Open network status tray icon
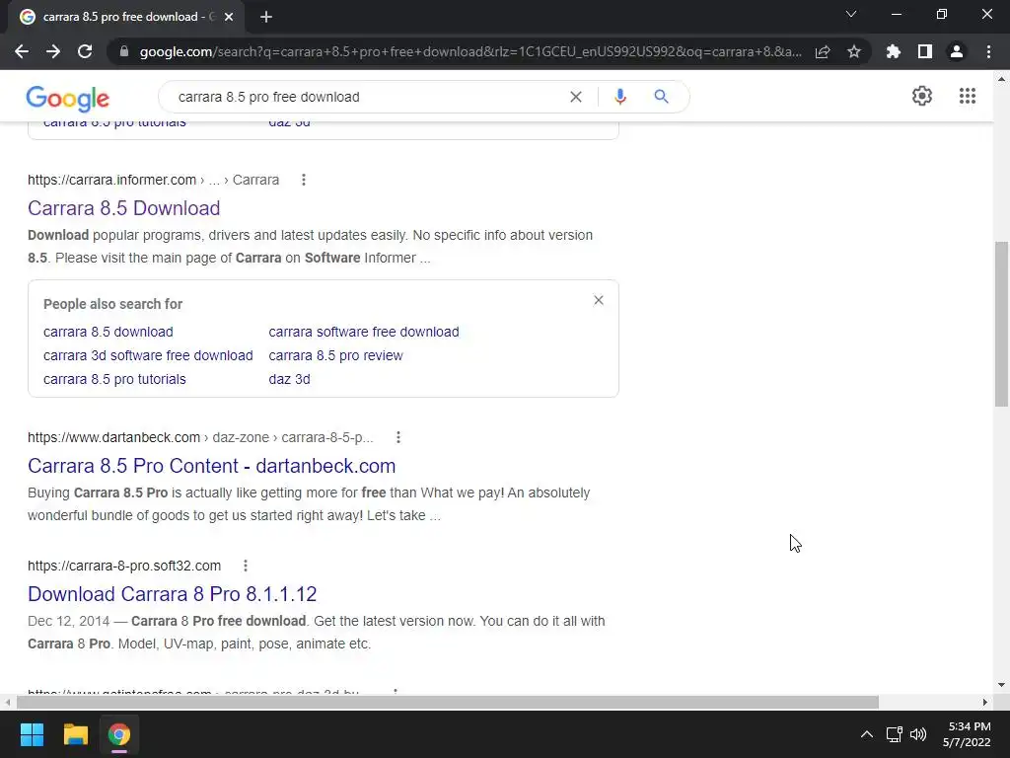This screenshot has height=758, width=1010. tap(894, 734)
